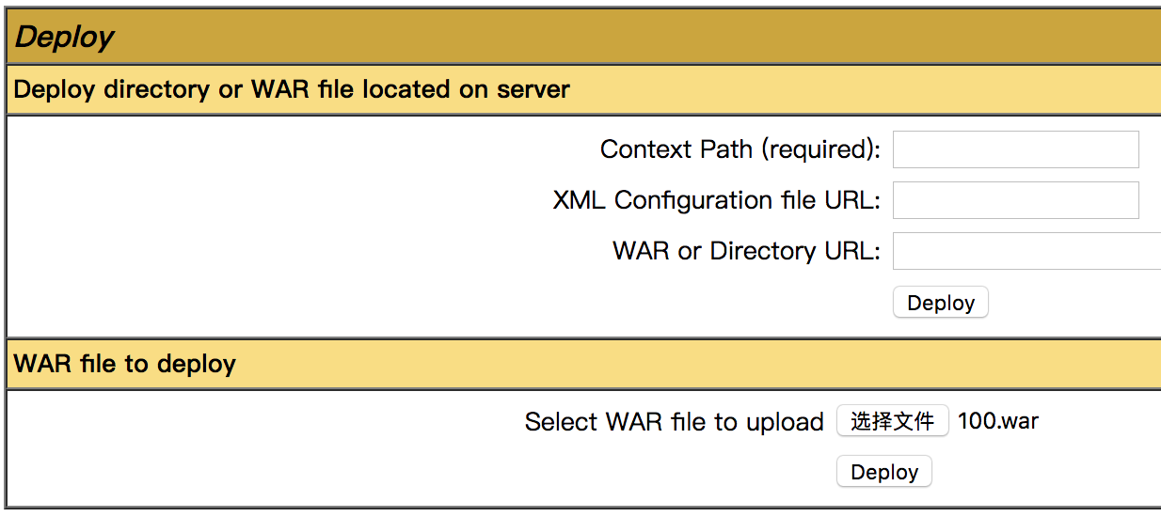The width and height of the screenshot is (1161, 517).
Task: Click the word "WAR" in "WAR file to deploy"
Action: click(x=40, y=364)
